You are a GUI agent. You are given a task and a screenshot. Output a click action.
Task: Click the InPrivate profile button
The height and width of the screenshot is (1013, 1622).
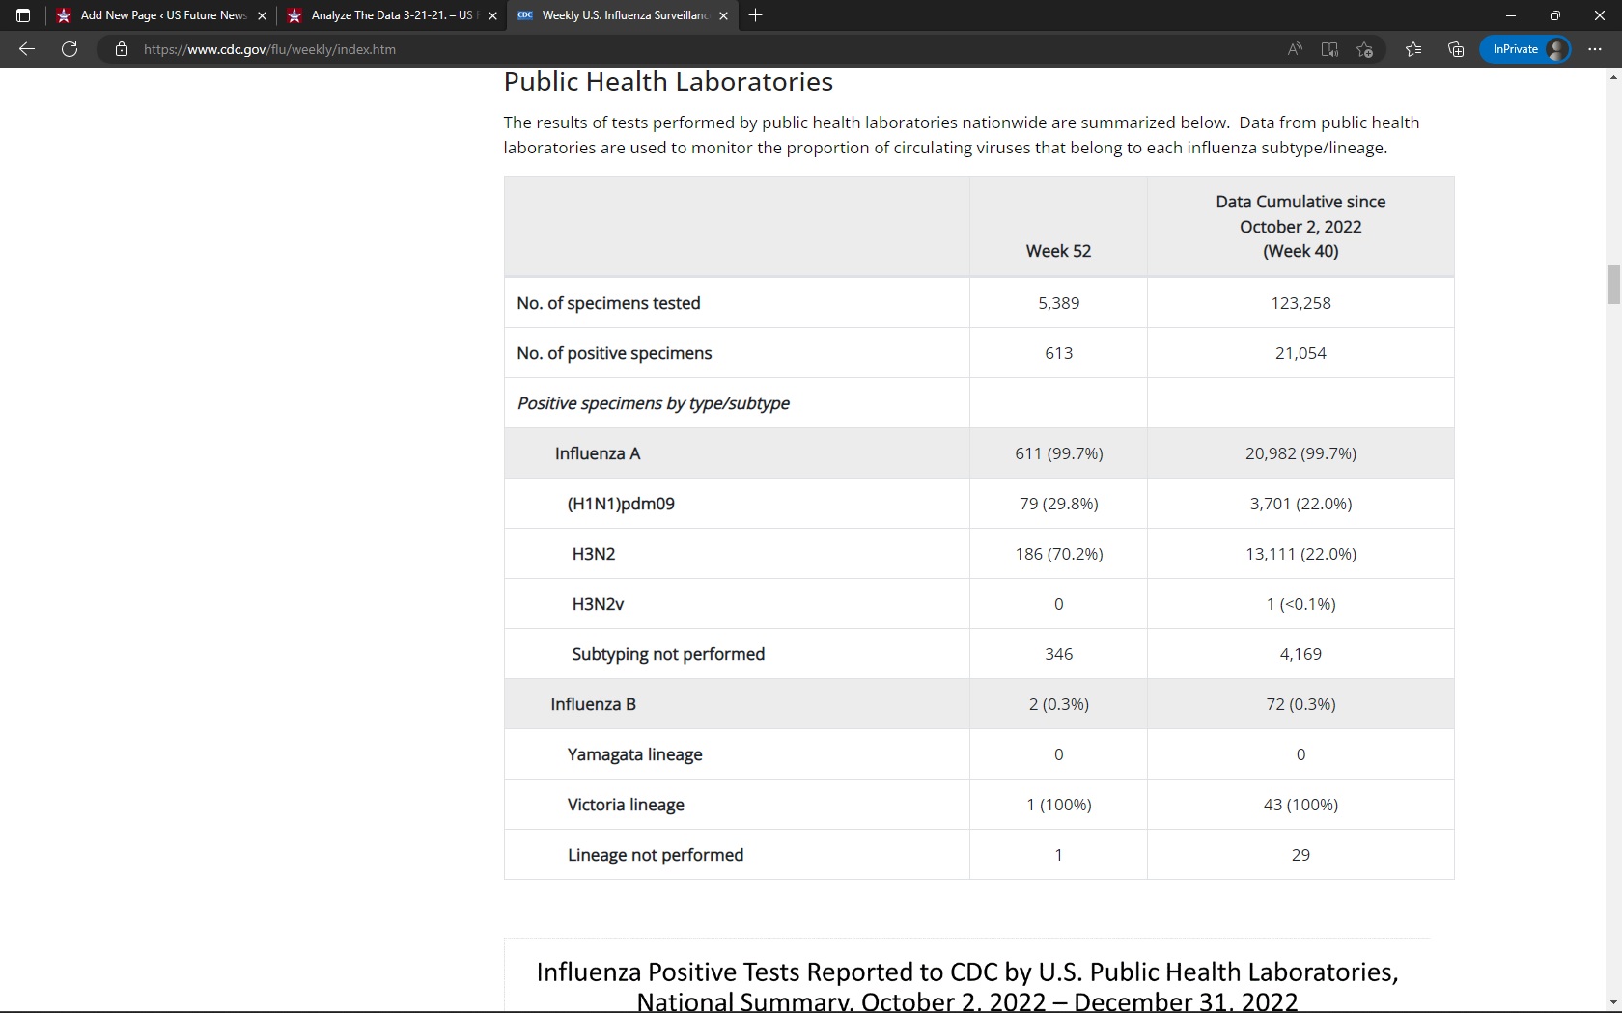click(1526, 49)
